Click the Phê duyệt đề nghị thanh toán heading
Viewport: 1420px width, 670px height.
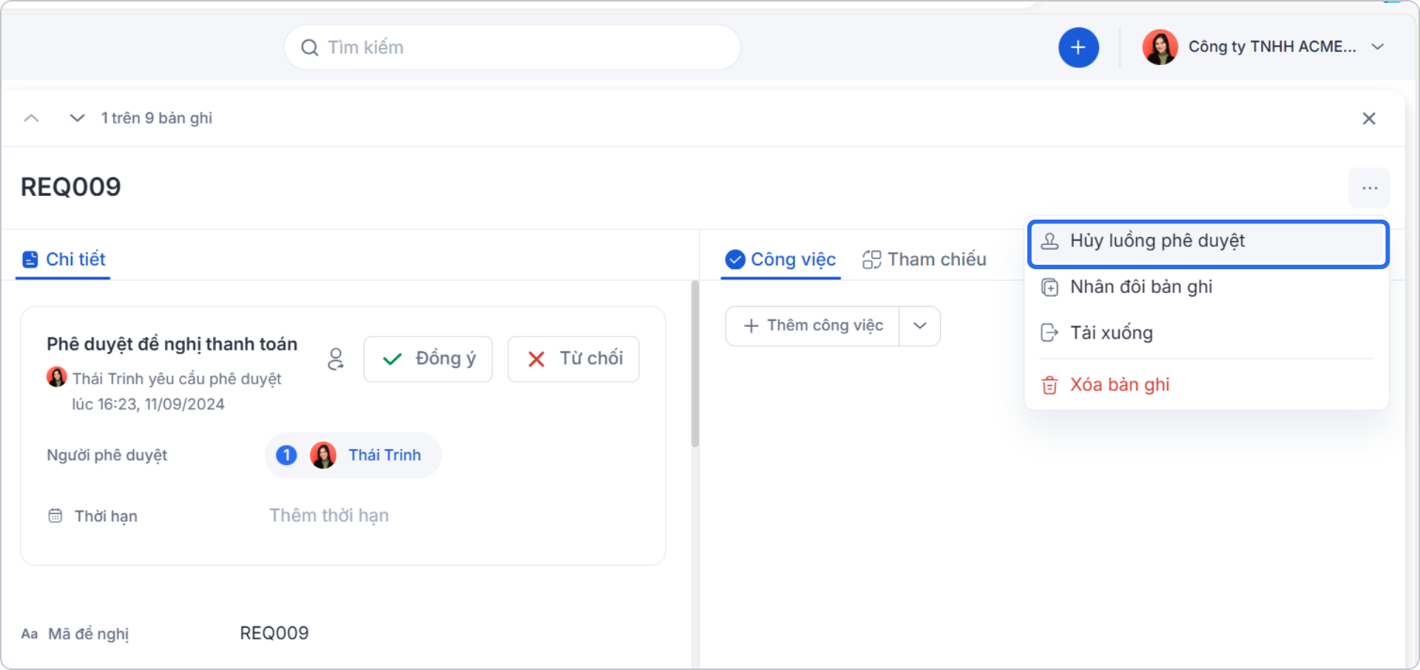pos(172,344)
